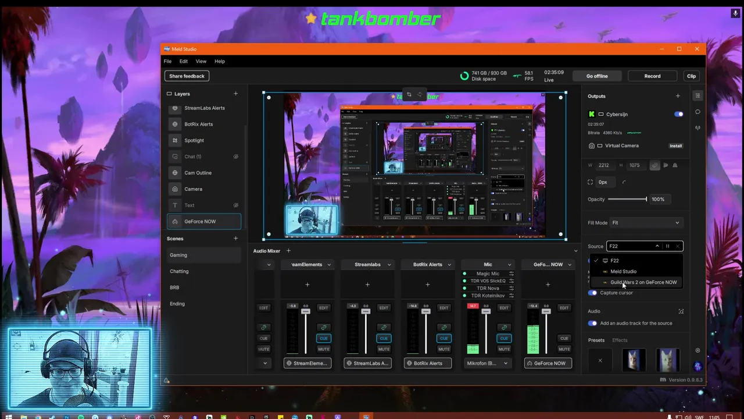Click the Clip button
Viewport: 744px width, 419px height.
(692, 76)
